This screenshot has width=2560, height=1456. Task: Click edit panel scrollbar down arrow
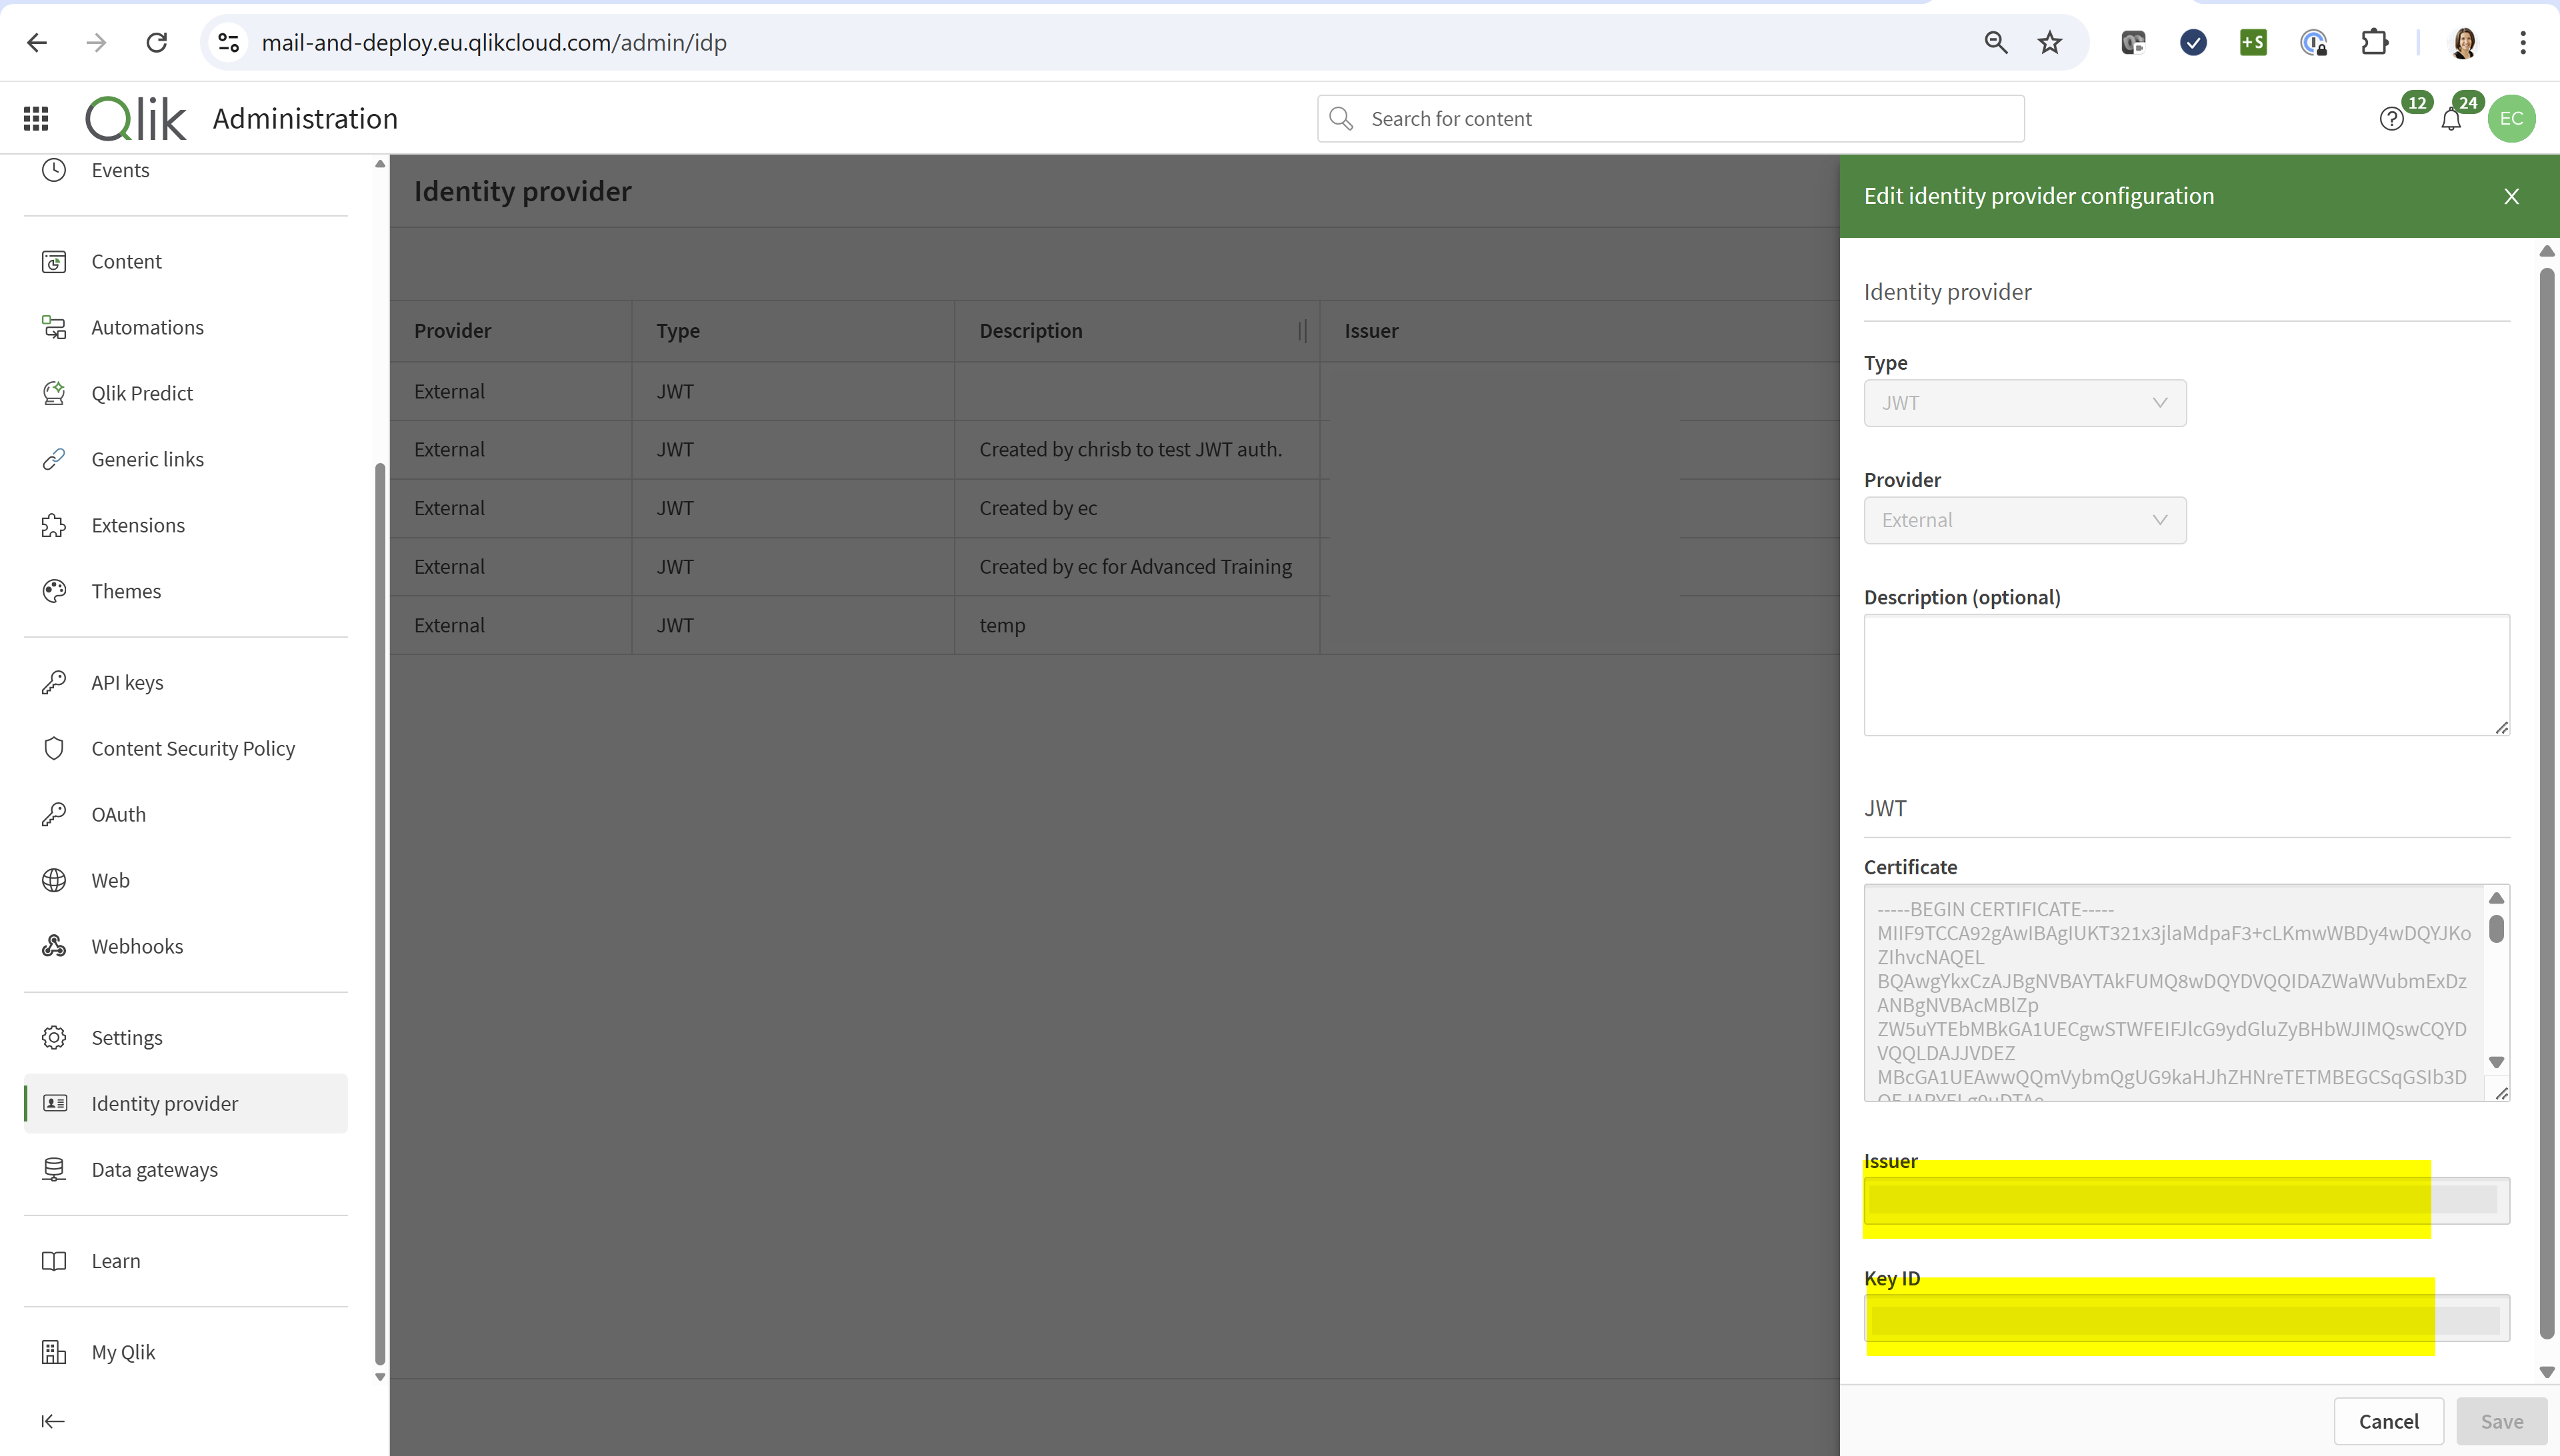[2547, 1372]
